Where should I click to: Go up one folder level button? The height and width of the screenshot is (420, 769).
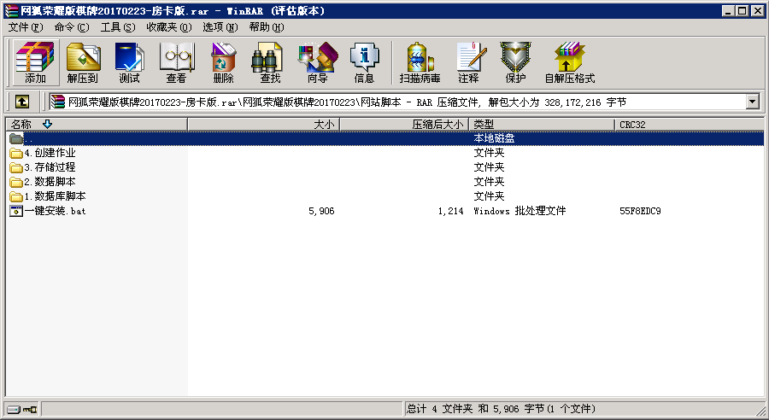[x=22, y=102]
